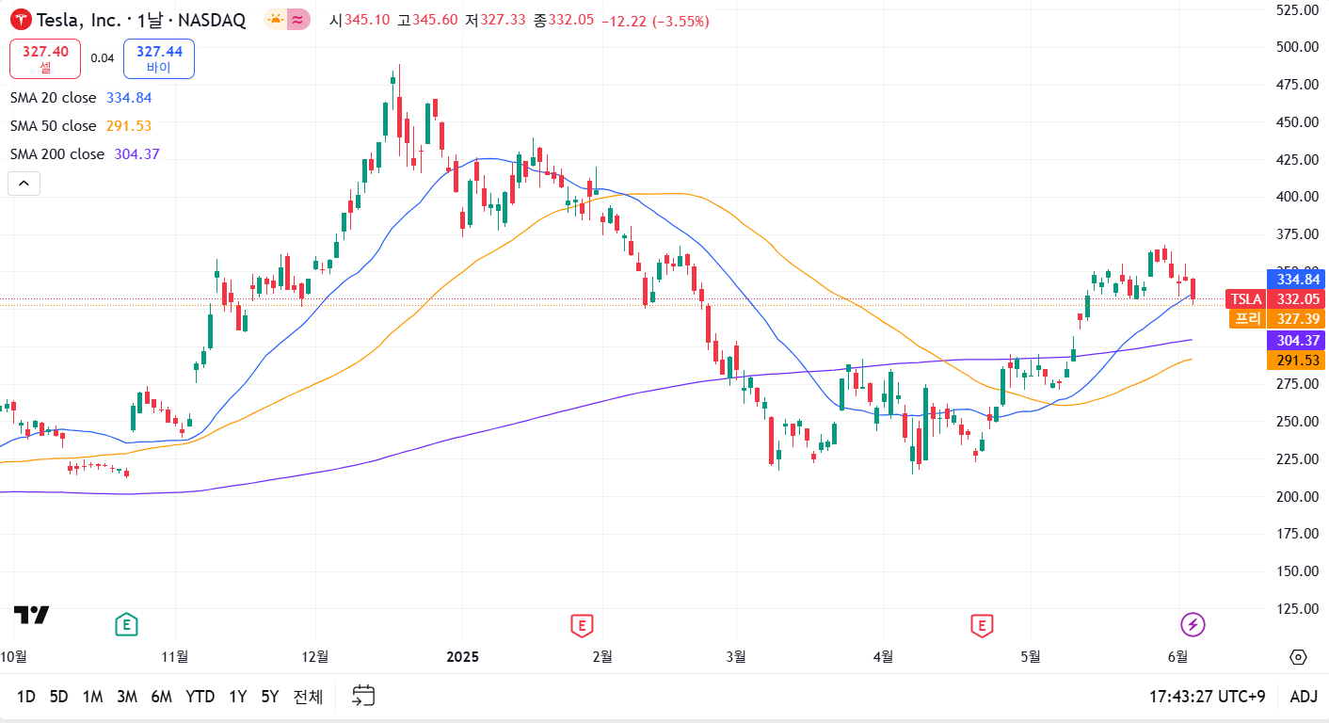Screen dimensions: 1329x723
Task: Click the Tesla, Inc. symbol title
Action: [x=78, y=20]
